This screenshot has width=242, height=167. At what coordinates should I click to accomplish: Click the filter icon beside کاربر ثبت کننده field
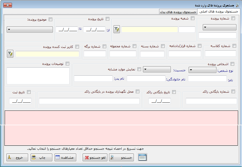[10, 54]
